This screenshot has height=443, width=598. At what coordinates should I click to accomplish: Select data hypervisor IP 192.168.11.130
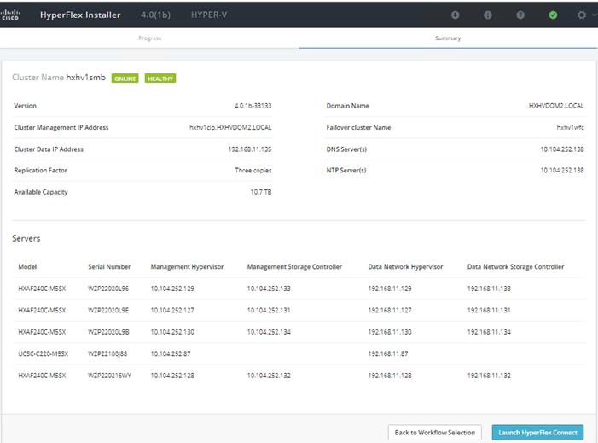[390, 332]
